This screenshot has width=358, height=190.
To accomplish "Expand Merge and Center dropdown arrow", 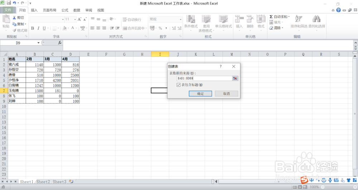I will [x=146, y=28].
